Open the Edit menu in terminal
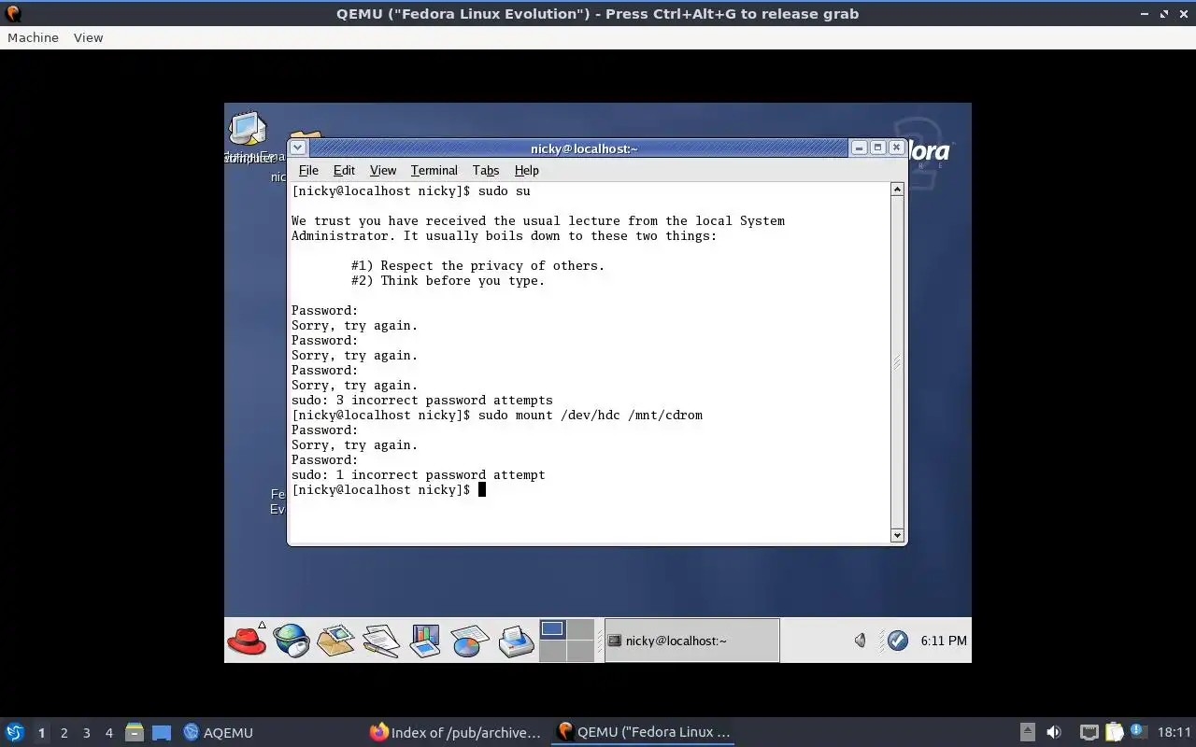This screenshot has width=1196, height=747. 344,170
